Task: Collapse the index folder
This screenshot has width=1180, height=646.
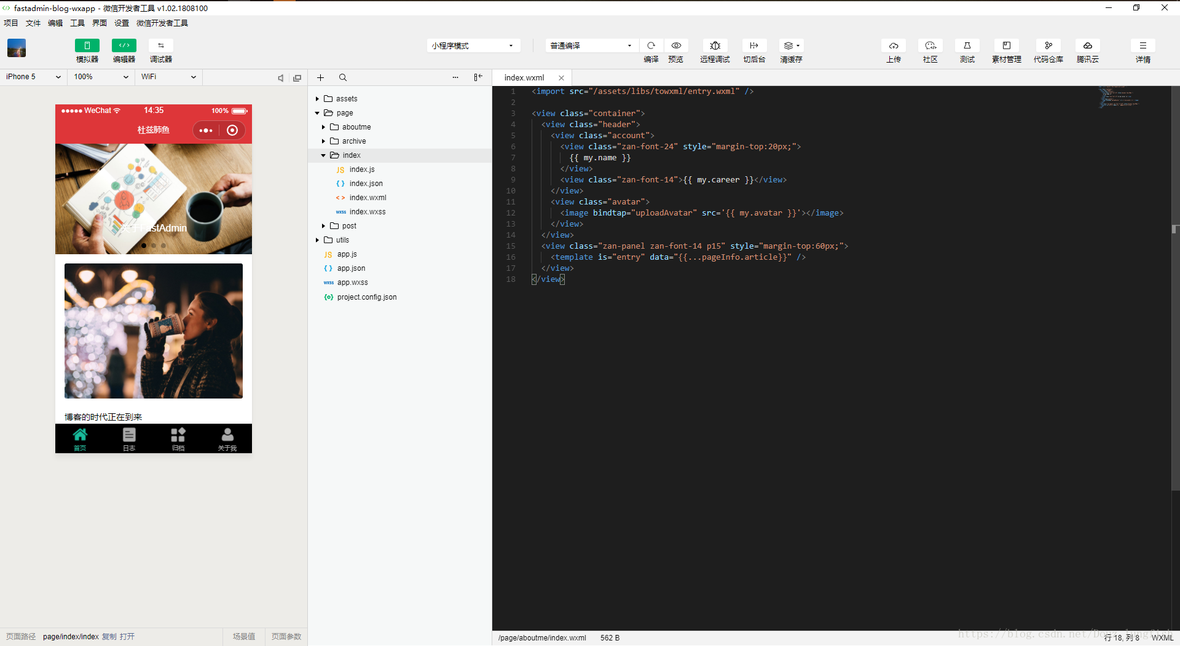Action: [323, 155]
